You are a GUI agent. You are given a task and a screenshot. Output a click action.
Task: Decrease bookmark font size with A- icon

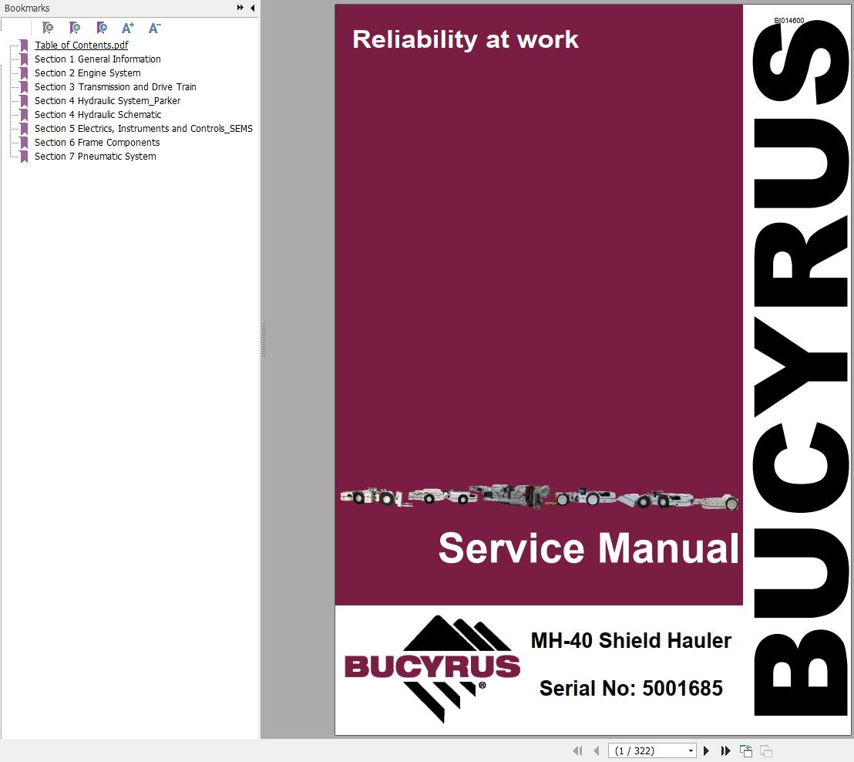pos(155,27)
